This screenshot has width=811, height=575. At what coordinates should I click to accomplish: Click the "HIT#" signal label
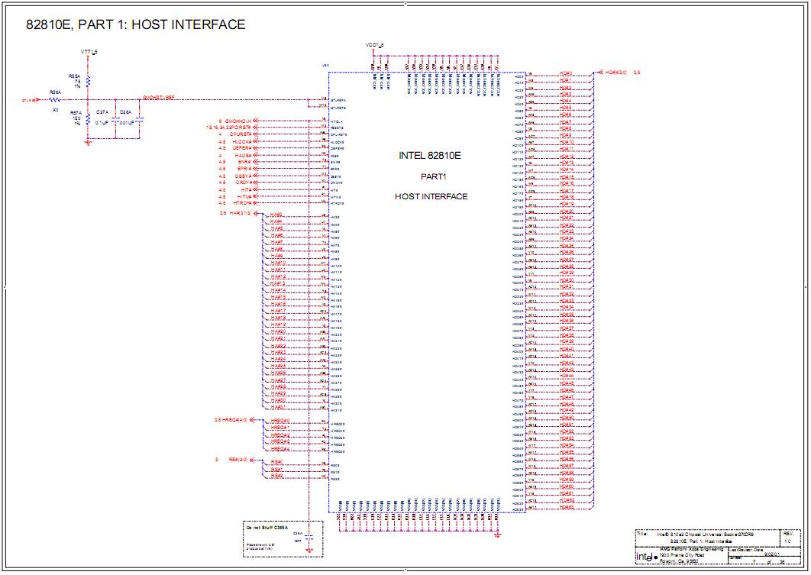(246, 190)
